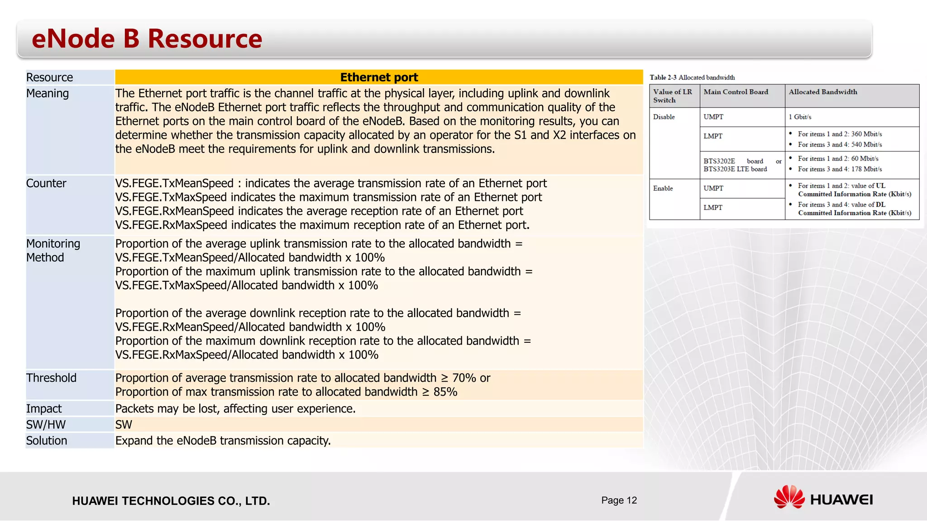This screenshot has width=927, height=521.
Task: Select the Threshold row label
Action: pyautogui.click(x=51, y=378)
